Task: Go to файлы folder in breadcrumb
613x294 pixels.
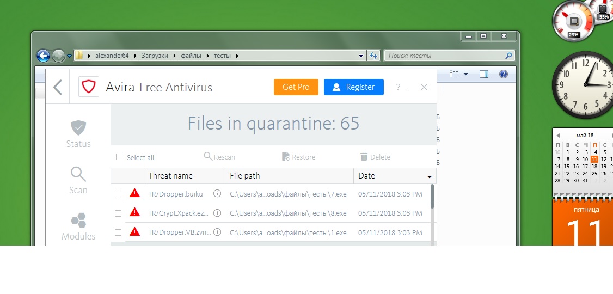Action: tap(191, 56)
